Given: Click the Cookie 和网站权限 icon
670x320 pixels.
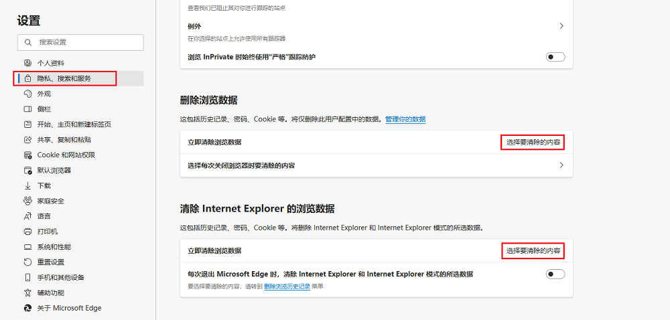Looking at the screenshot, I should click(27, 155).
